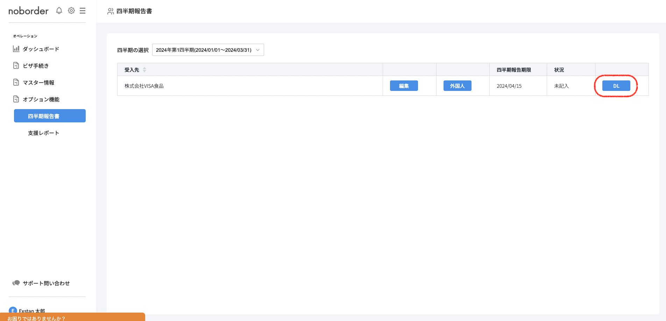666x321 pixels.
Task: Click the dropdown chevron arrow of quarter selector
Action: [x=258, y=50]
